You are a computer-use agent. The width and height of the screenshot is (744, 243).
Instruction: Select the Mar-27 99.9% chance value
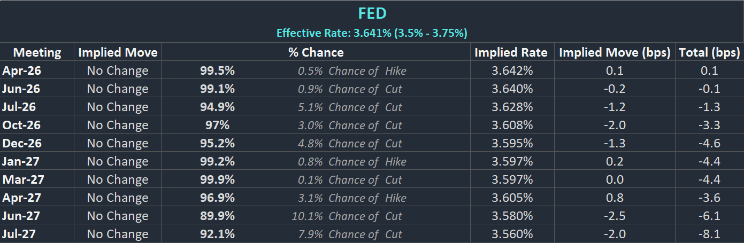pyautogui.click(x=218, y=179)
